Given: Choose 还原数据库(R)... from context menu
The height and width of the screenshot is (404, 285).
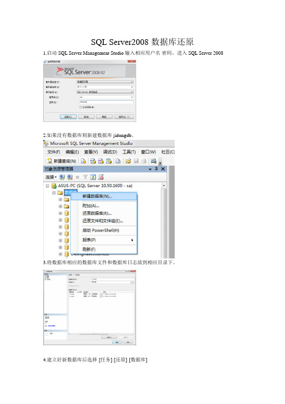Looking at the screenshot, I should pos(103,214).
